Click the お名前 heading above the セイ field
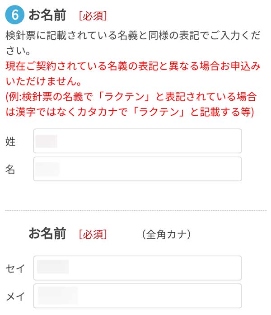Viewport: 271px width, 315px height. 47,234
